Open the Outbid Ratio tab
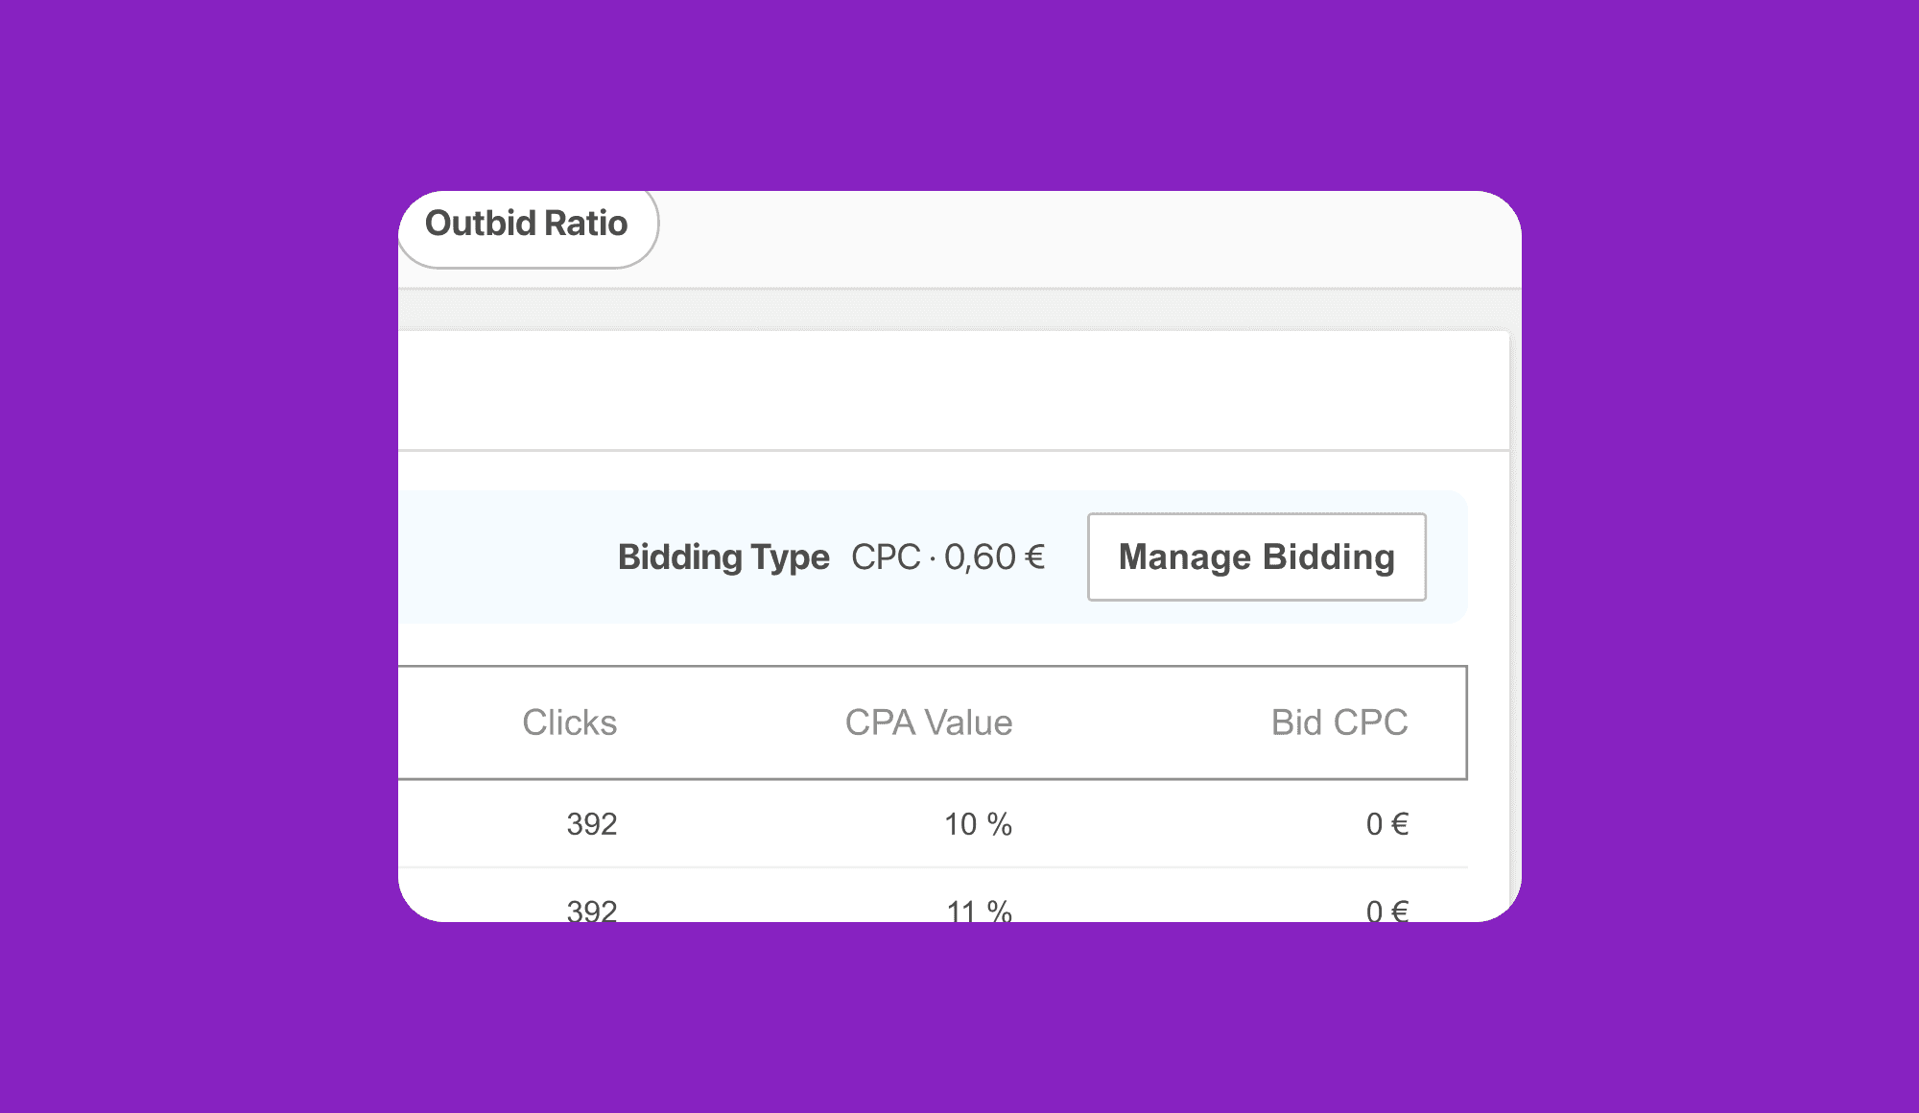The image size is (1919, 1113). tap(526, 225)
